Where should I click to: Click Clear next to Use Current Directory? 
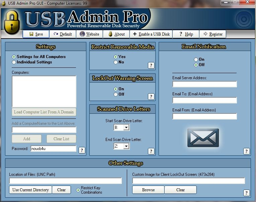pyautogui.click(x=61, y=190)
